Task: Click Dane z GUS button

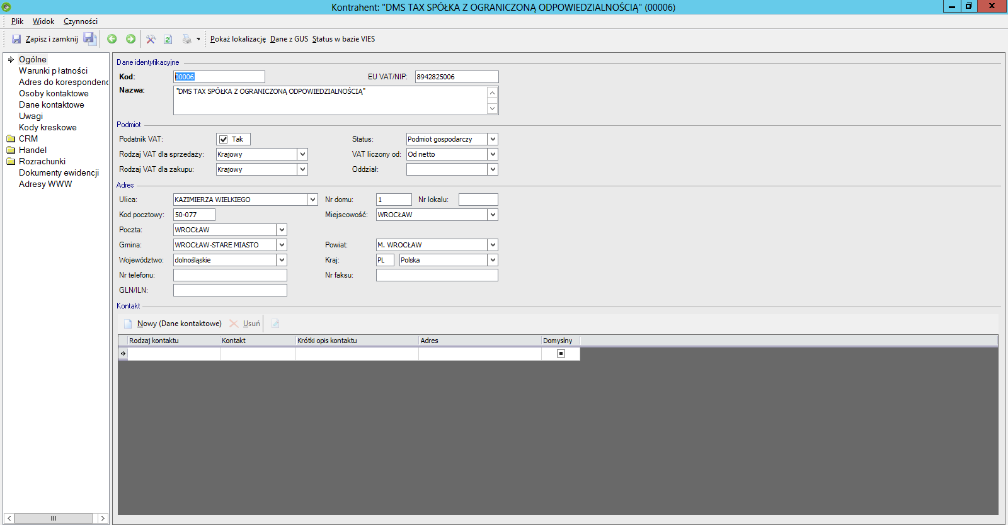Action: click(x=289, y=39)
